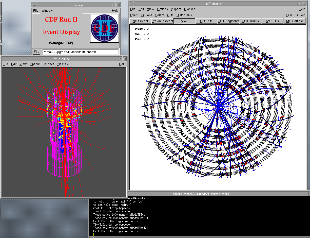The image size is (310, 238).
Task: Open Cuts menu in COT display
Action: point(170,15)
